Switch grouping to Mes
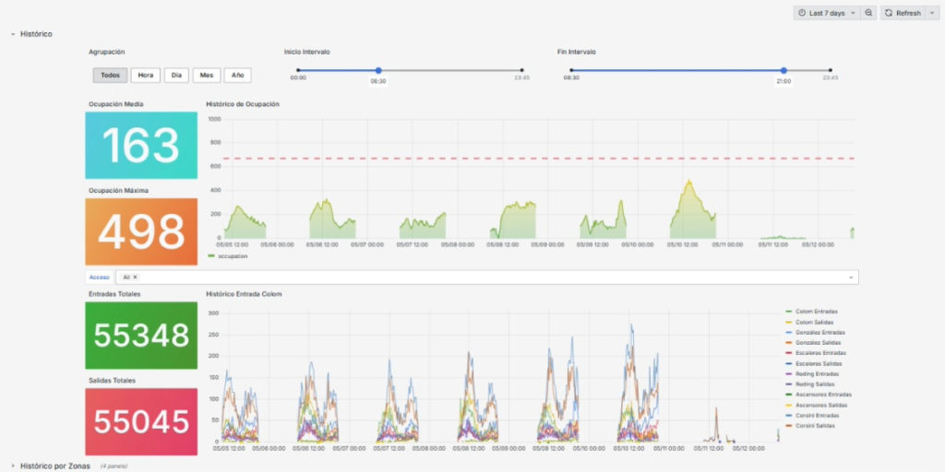945x472 pixels. click(206, 76)
